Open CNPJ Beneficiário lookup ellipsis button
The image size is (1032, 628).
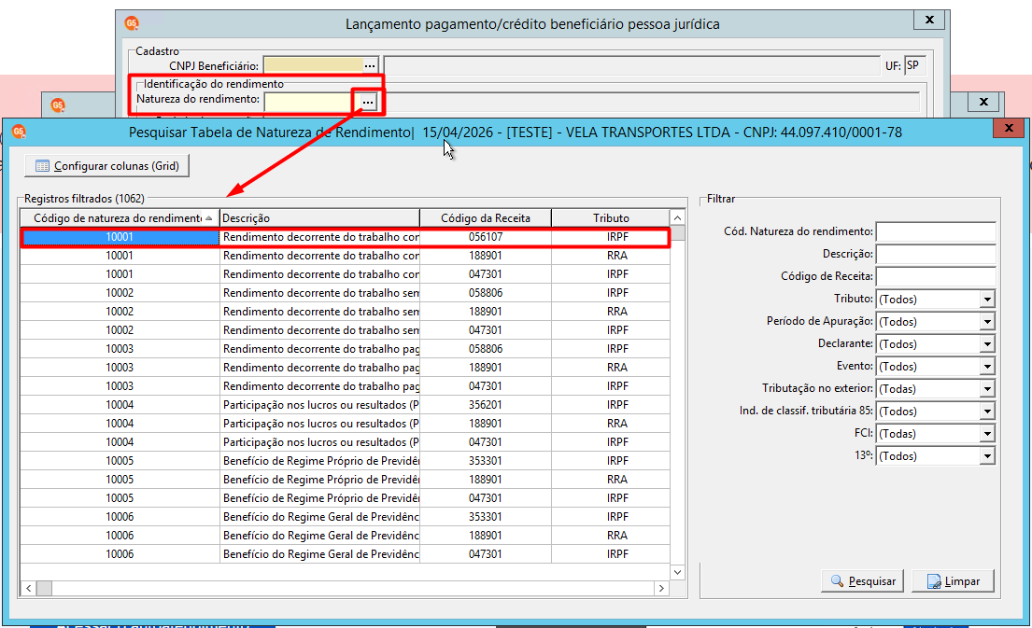370,65
